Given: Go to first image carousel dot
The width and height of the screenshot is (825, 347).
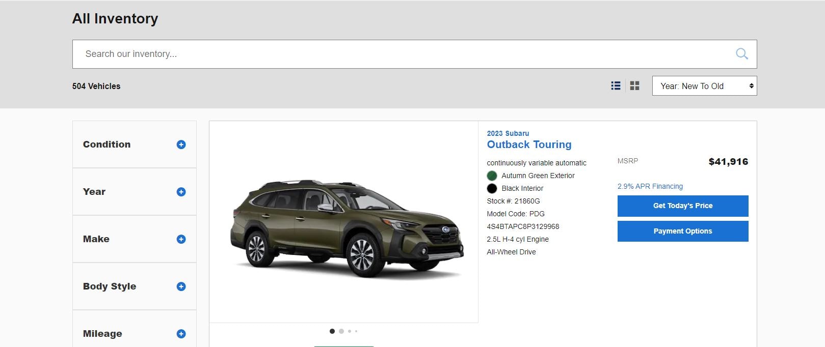Looking at the screenshot, I should (332, 331).
